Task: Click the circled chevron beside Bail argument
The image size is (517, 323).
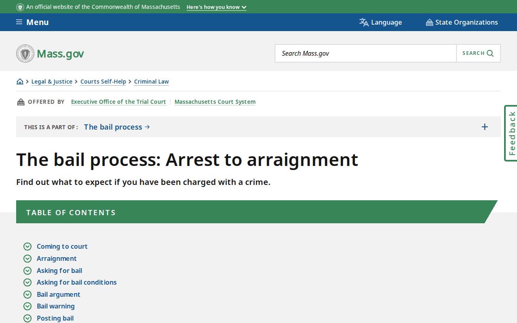Action: 27,294
